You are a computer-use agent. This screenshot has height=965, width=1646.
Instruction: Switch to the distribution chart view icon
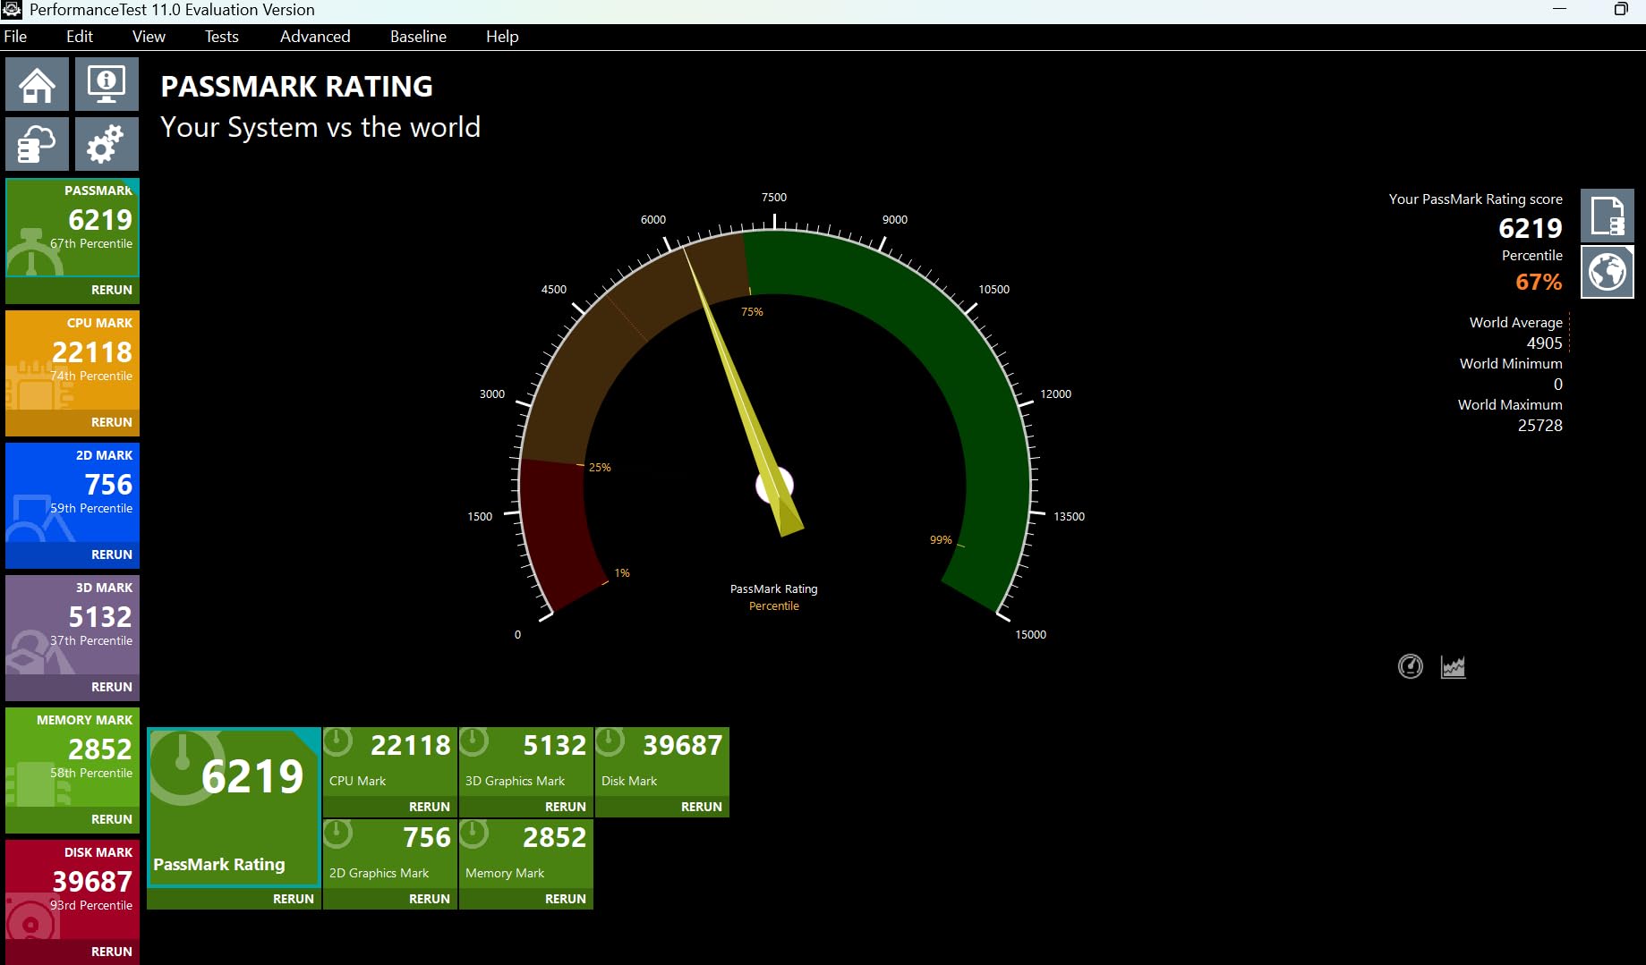[x=1453, y=666]
